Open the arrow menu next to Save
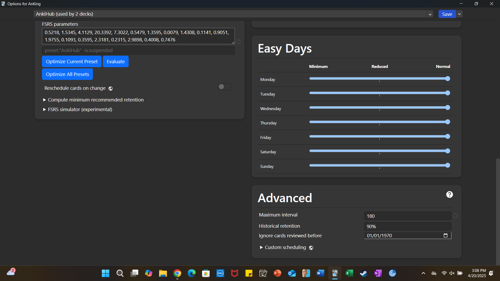This screenshot has height=281, width=500. tap(459, 14)
